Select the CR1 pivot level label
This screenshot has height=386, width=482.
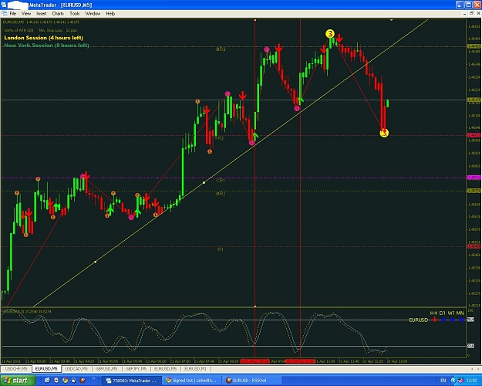point(221,181)
